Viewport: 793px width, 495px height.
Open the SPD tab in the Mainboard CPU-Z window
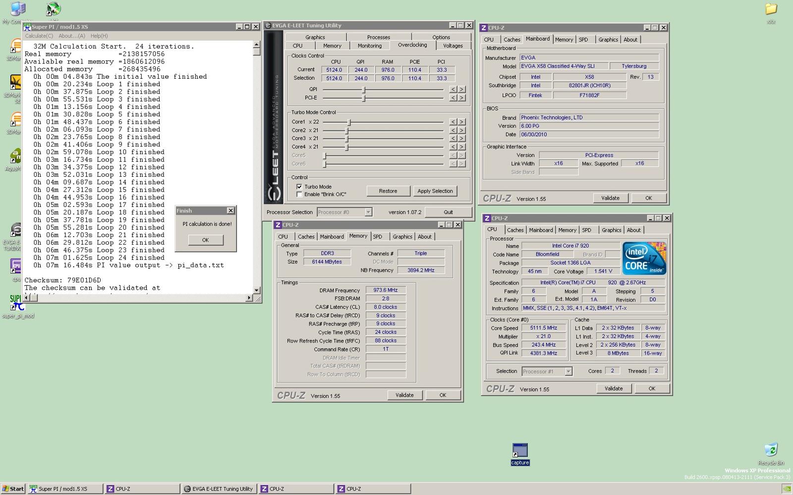583,40
